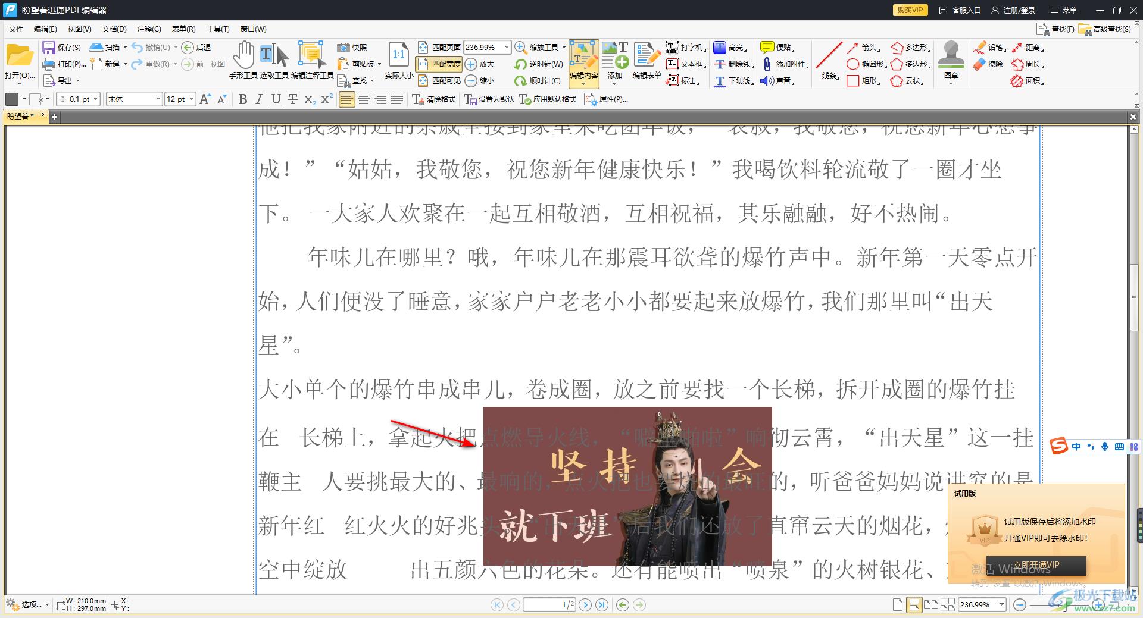
Task: Expand the Export (导出) dropdown arrow
Action: [78, 80]
